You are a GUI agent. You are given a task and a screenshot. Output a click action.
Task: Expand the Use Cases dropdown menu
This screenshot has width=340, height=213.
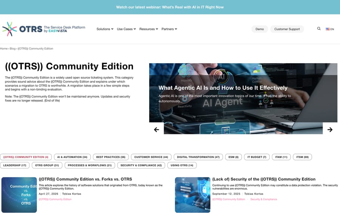click(126, 29)
